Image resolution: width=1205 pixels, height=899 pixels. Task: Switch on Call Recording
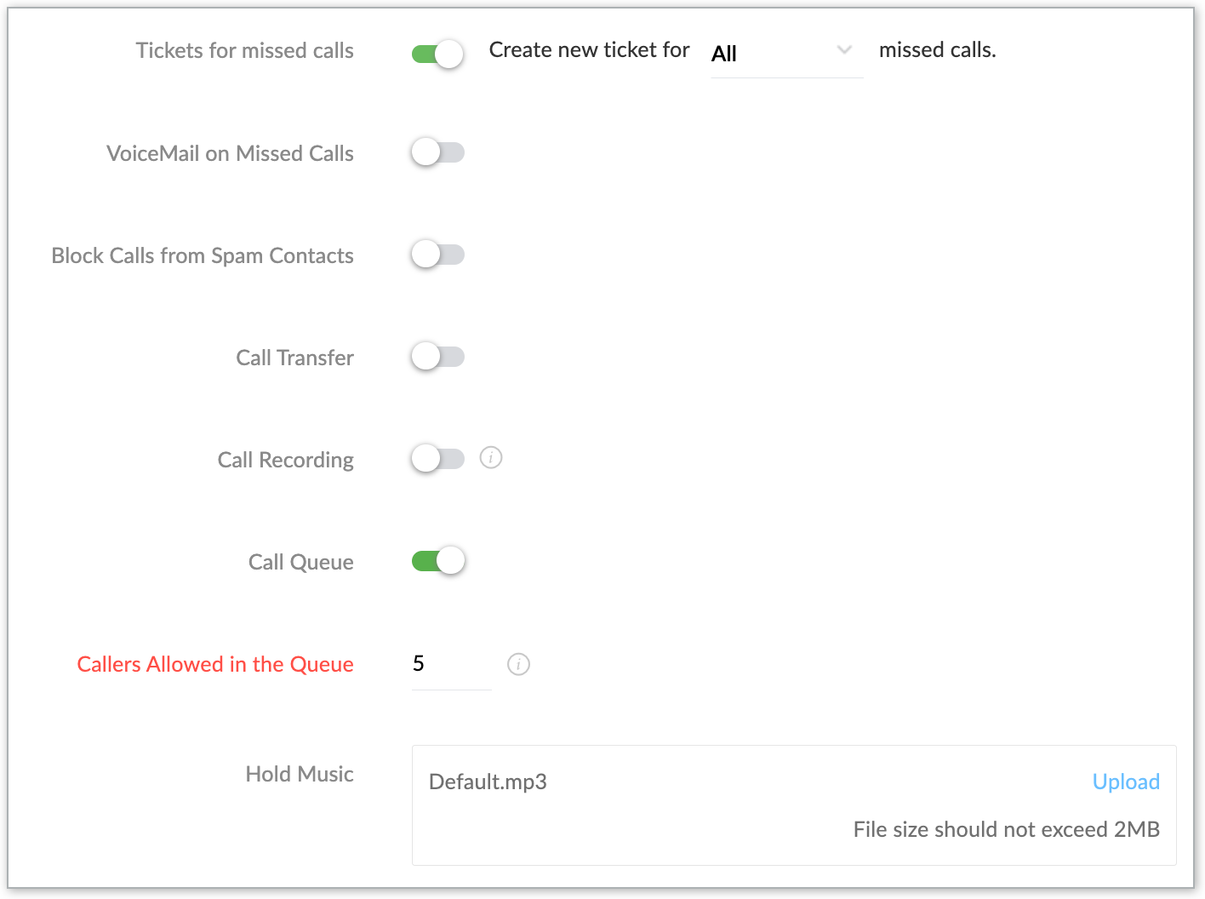coord(438,459)
